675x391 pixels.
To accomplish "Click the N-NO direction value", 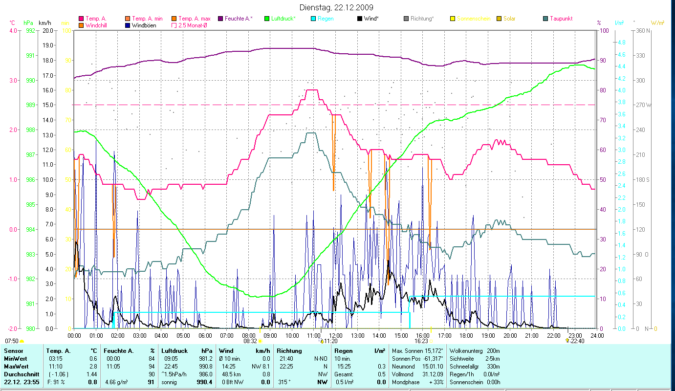I will click(320, 358).
